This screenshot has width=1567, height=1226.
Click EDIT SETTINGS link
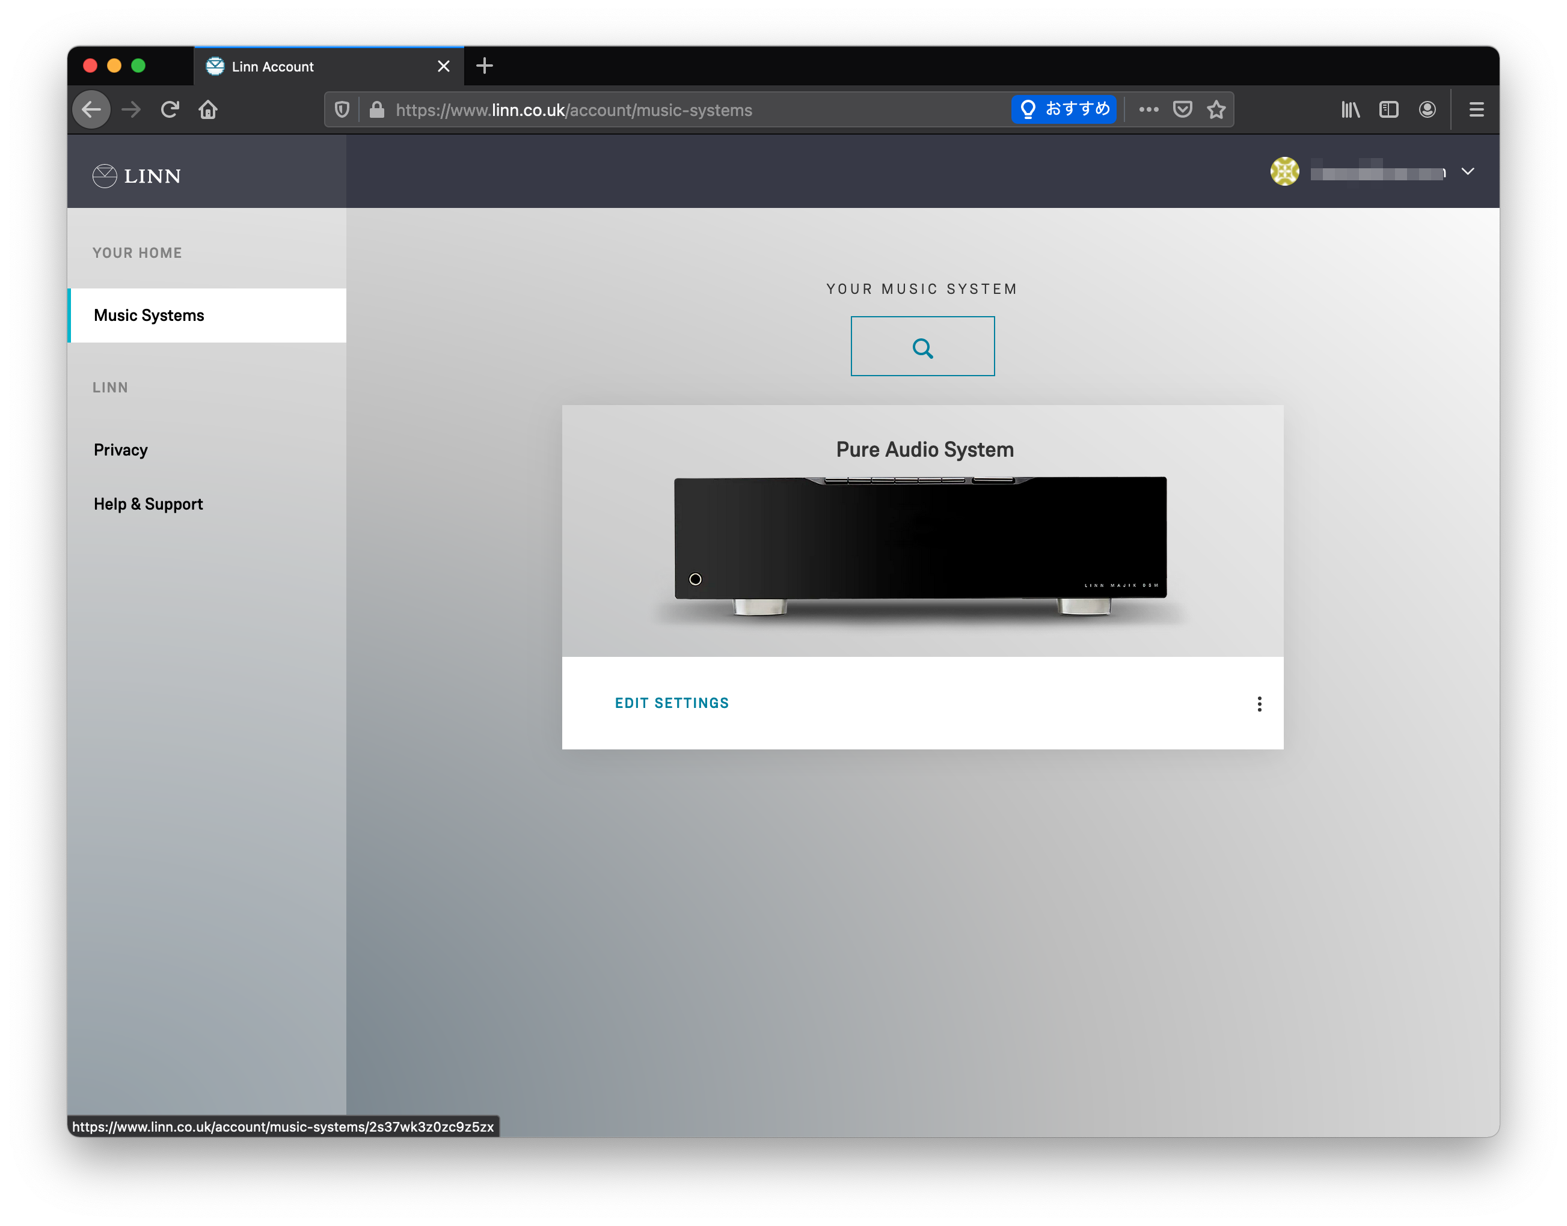[x=672, y=703]
